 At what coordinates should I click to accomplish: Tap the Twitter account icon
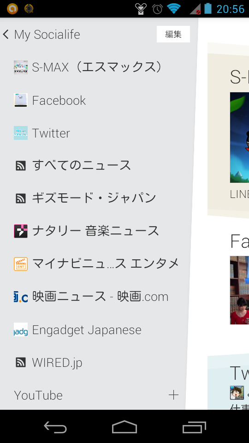click(x=21, y=133)
